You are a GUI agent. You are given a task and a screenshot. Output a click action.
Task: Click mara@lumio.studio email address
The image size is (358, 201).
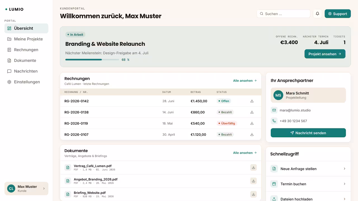295,110
